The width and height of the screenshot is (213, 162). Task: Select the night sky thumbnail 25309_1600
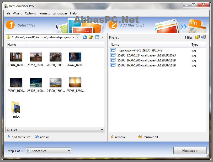click(x=16, y=82)
